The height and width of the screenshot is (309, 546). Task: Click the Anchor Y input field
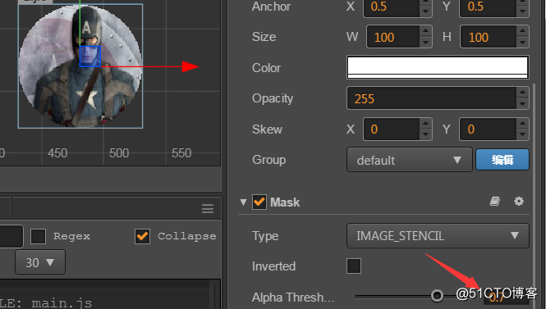(488, 7)
